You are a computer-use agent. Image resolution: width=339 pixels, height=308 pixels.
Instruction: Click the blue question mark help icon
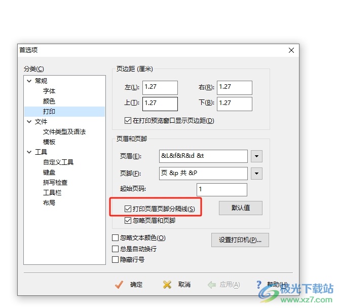258,285
